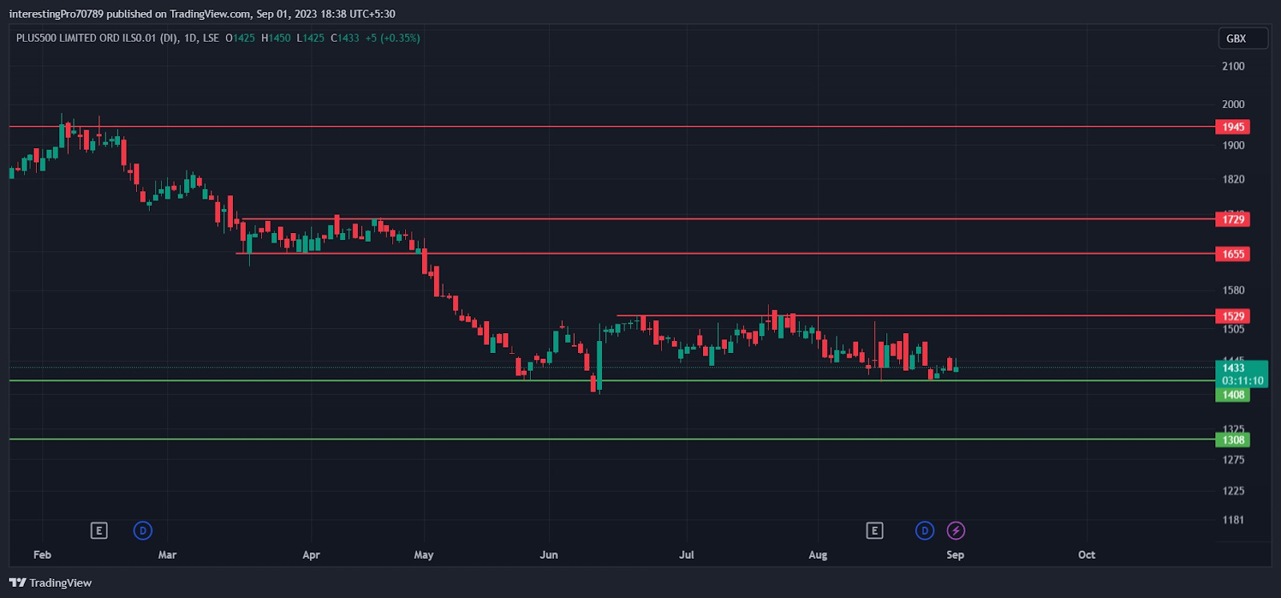Click the May label on time axis
This screenshot has width=1281, height=598.
click(x=424, y=555)
